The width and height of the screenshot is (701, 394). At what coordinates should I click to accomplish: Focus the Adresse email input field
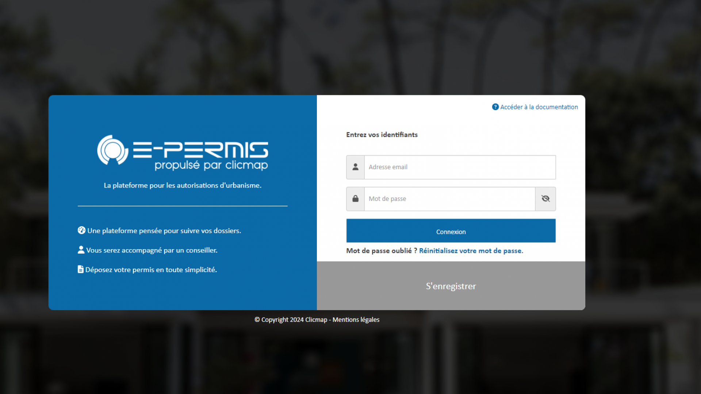[460, 167]
